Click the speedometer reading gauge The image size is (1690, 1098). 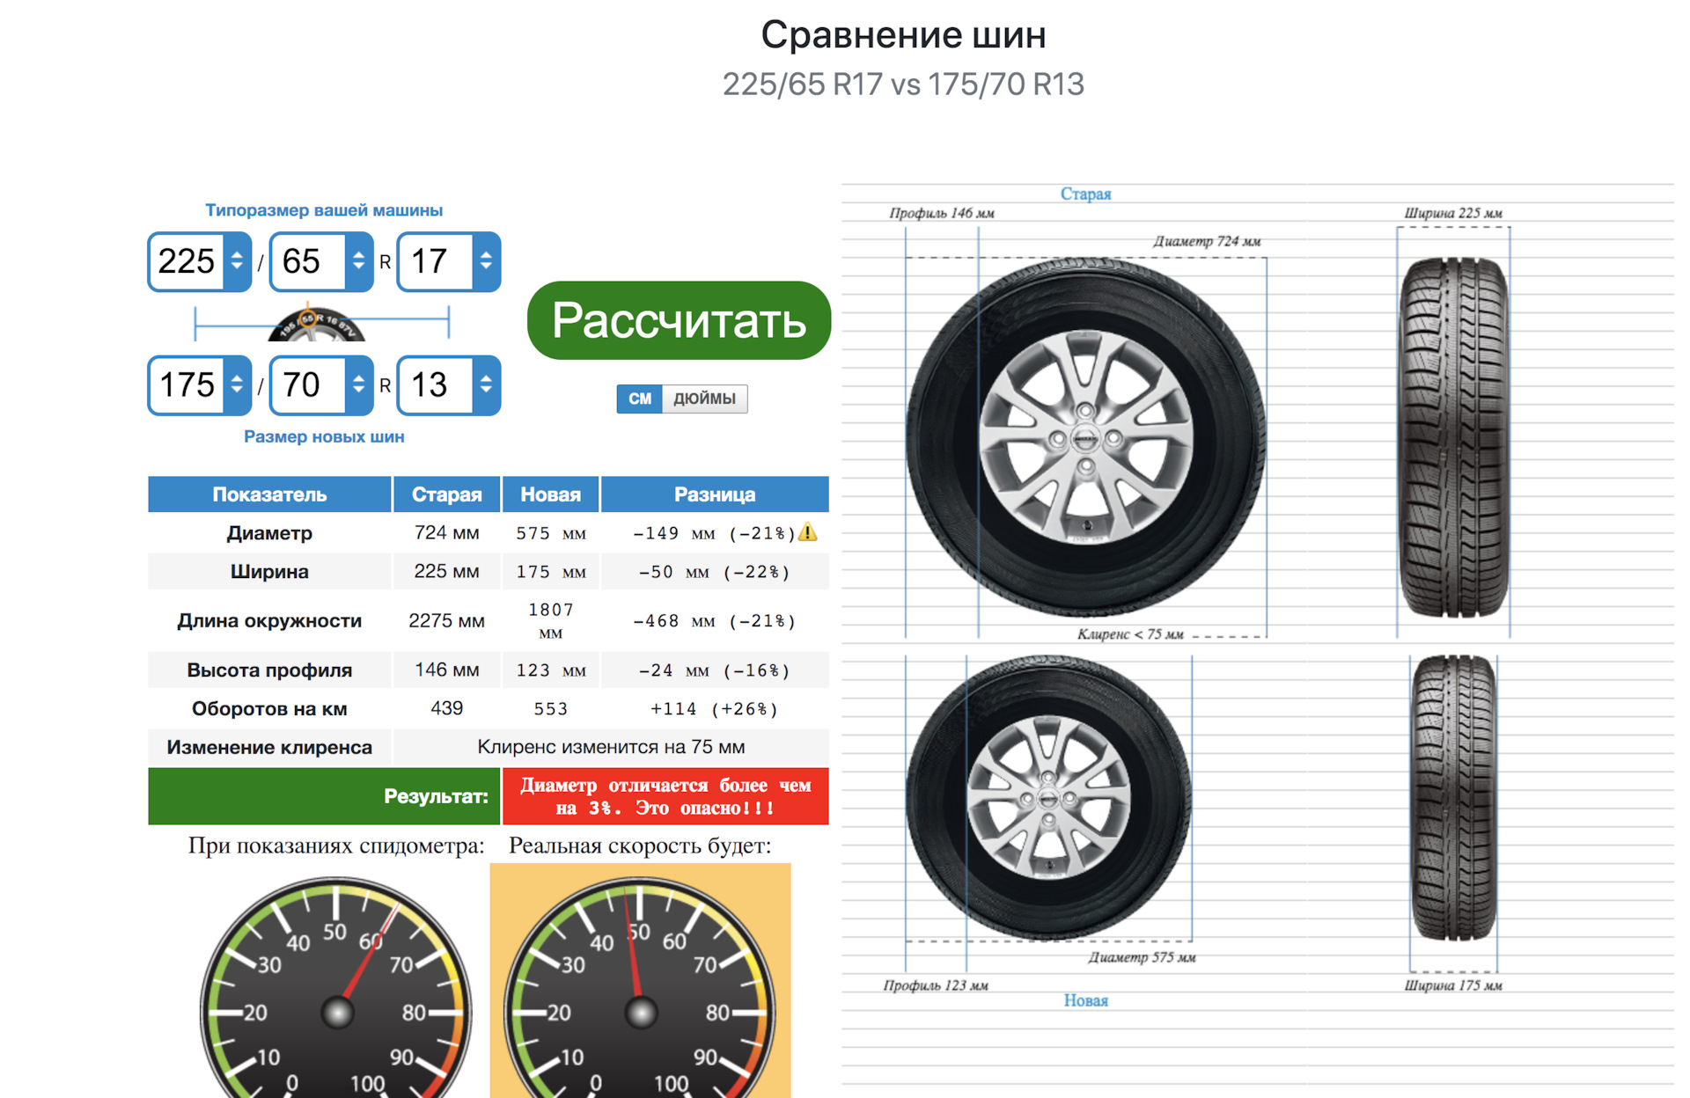click(x=336, y=986)
